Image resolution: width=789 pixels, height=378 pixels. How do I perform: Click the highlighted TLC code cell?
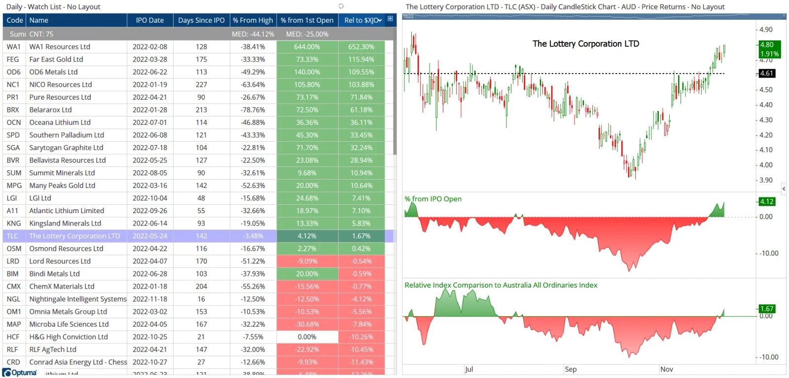(x=14, y=236)
